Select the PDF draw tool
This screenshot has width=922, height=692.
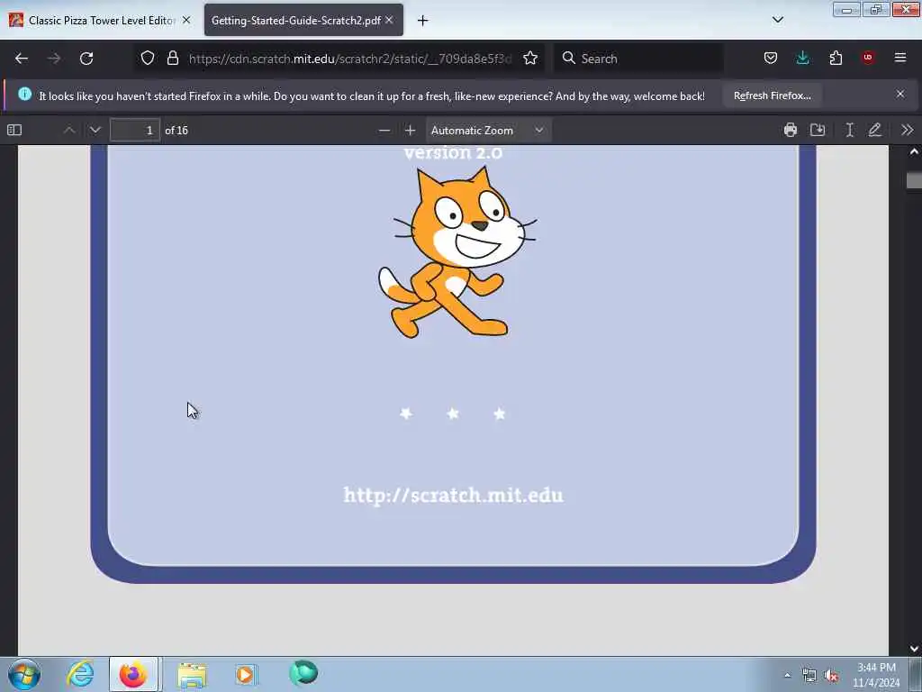tap(875, 130)
